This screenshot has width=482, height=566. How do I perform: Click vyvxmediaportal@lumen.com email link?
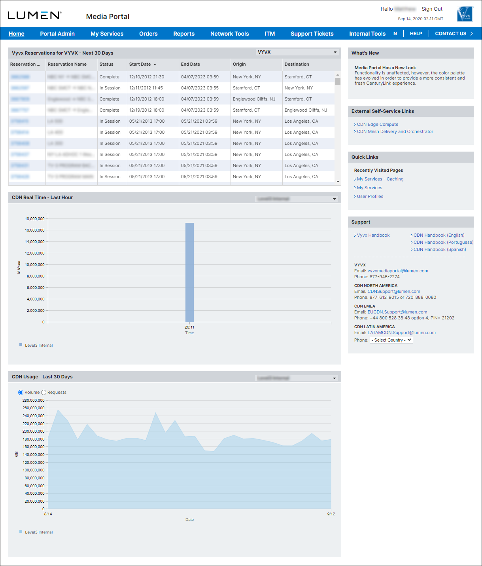pos(398,271)
